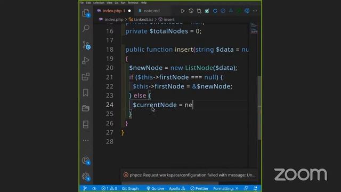Image resolution: width=341 pixels, height=192 pixels.
Task: Open the Edit menu
Action: [x=88, y=3]
